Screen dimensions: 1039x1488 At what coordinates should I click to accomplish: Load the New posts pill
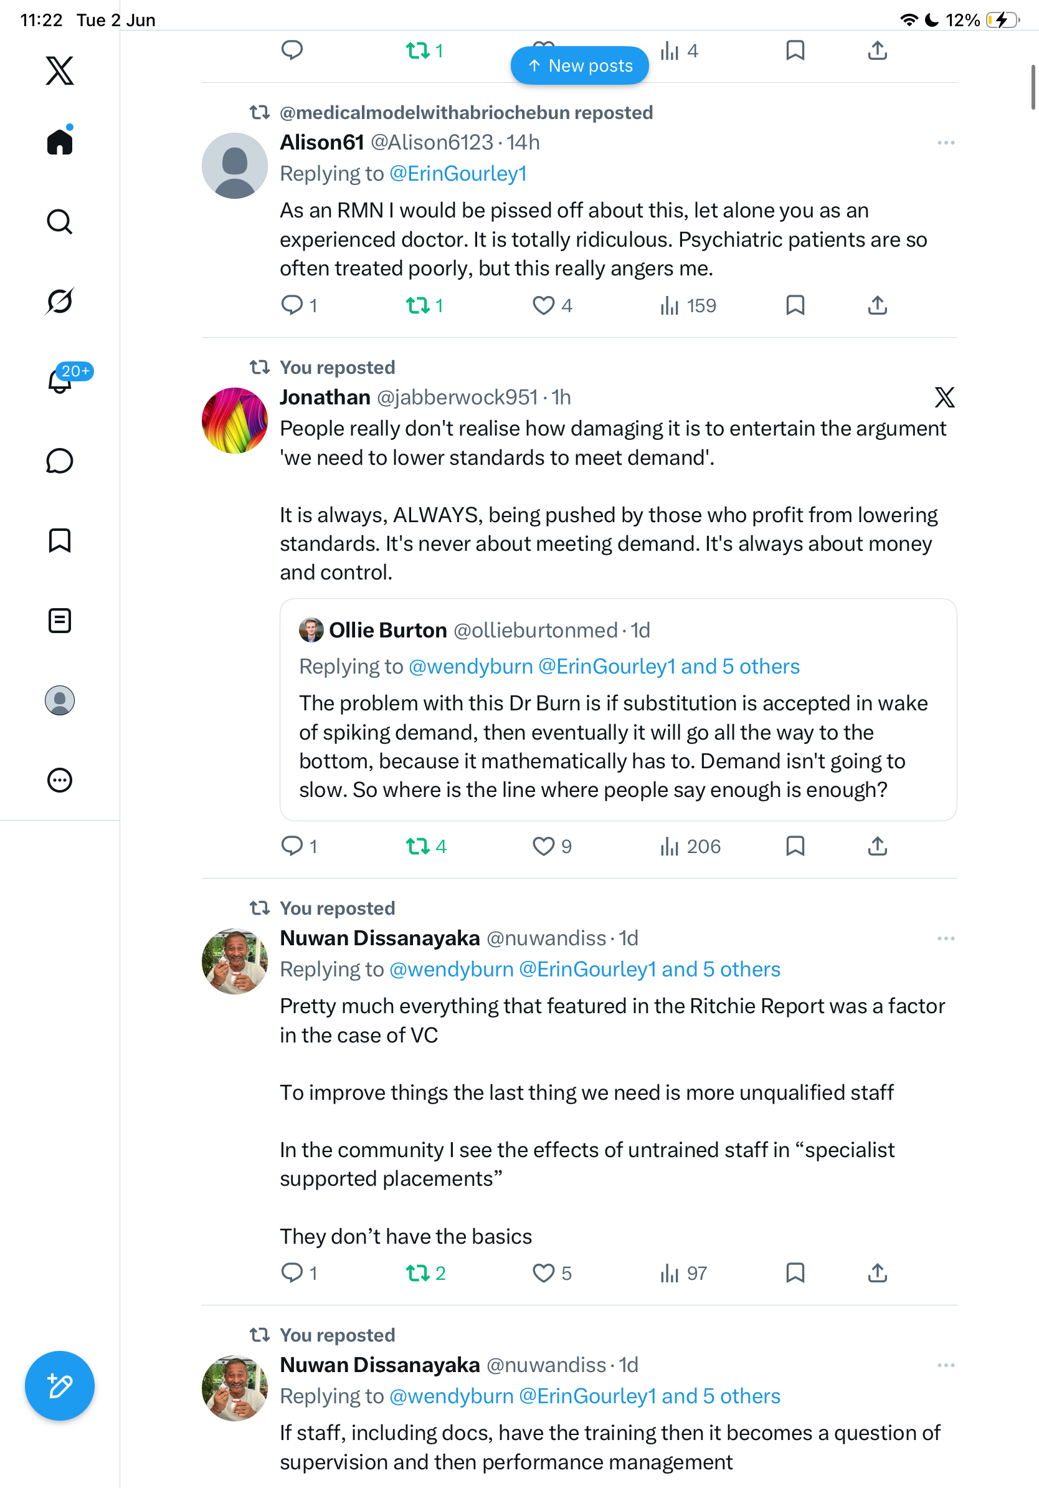[x=580, y=65]
